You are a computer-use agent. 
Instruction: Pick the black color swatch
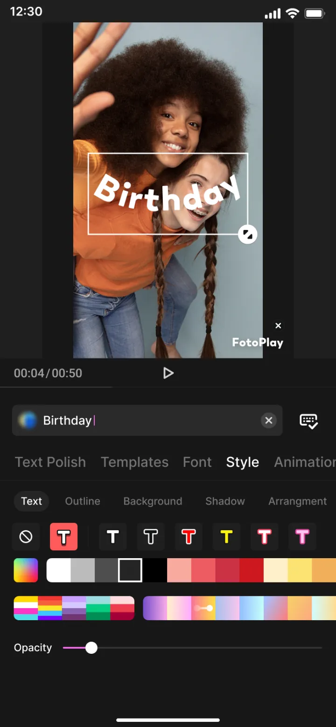pos(154,570)
